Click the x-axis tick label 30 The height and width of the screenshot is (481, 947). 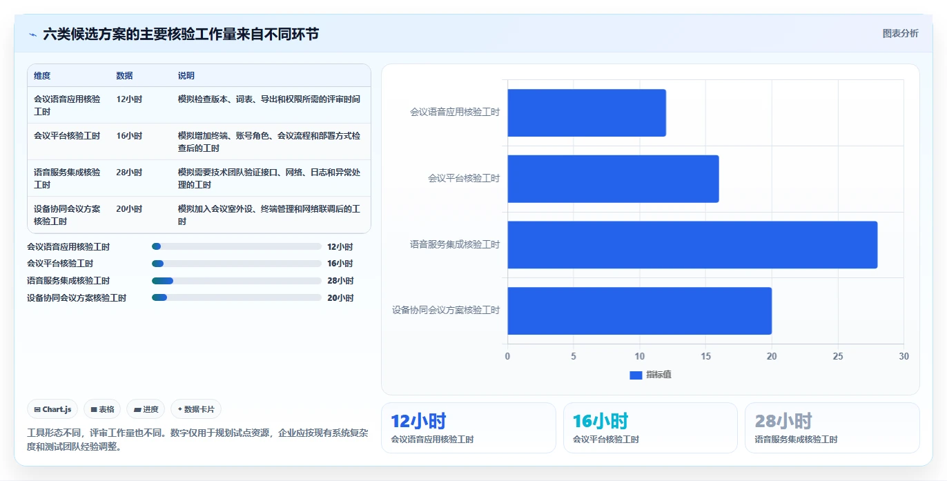tap(904, 356)
